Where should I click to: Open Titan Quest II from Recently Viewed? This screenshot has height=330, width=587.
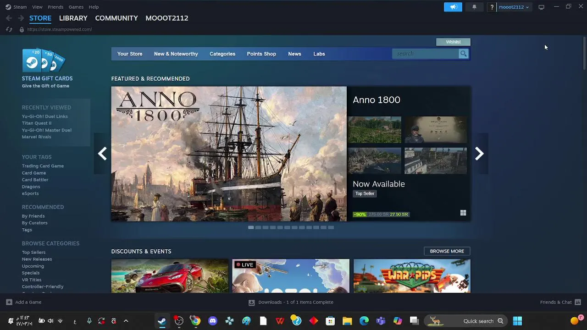point(37,123)
